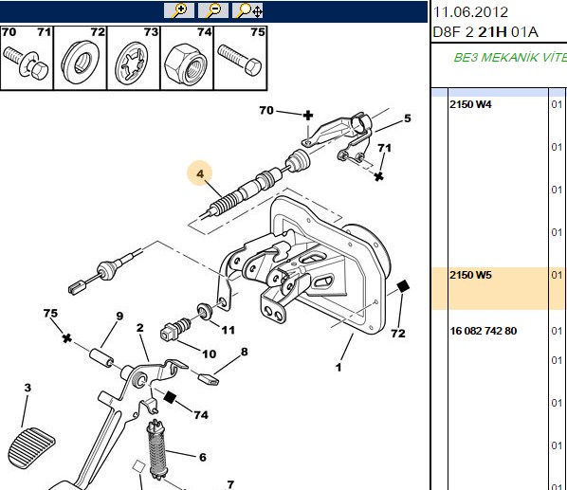
Task: Click part number 70 in diagram
Action: (x=266, y=110)
